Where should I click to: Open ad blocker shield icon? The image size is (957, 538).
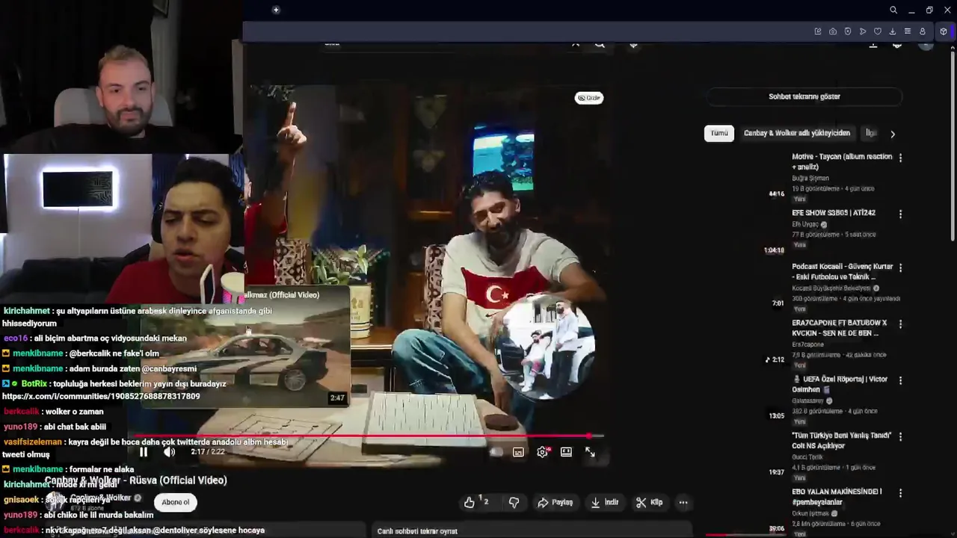point(848,31)
